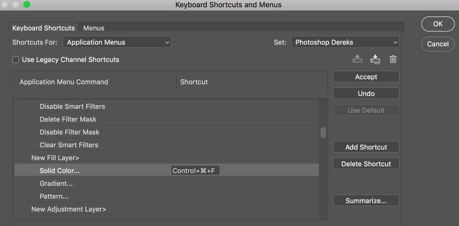The height and width of the screenshot is (226, 459).
Task: Switch to the Menus tab
Action: pos(94,28)
